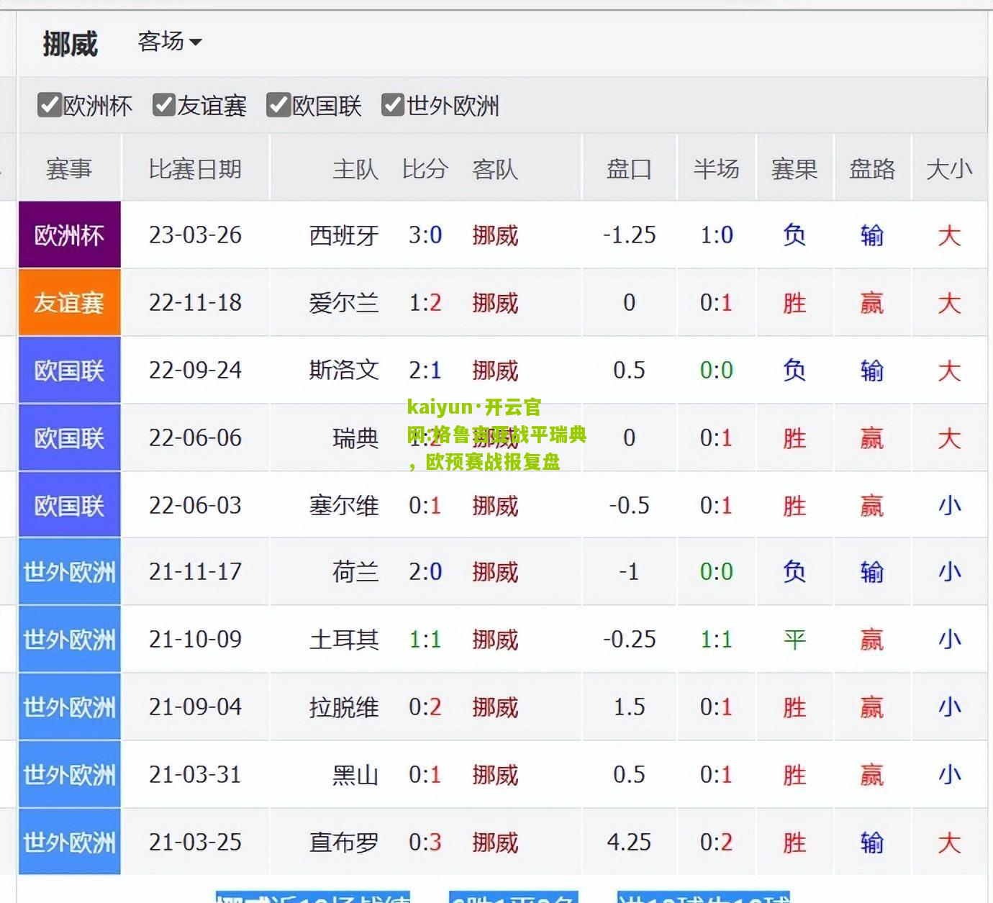Click 挪威 in the 西班牙 row
The height and width of the screenshot is (903, 993).
point(495,235)
